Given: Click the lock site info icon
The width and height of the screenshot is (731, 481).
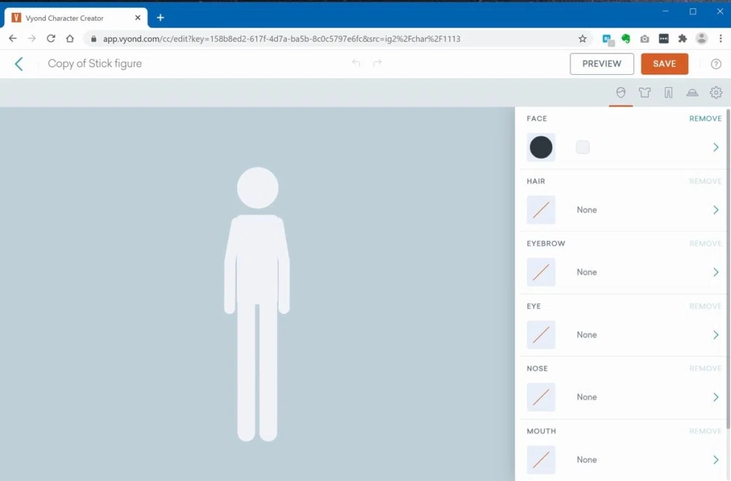Looking at the screenshot, I should tap(94, 39).
